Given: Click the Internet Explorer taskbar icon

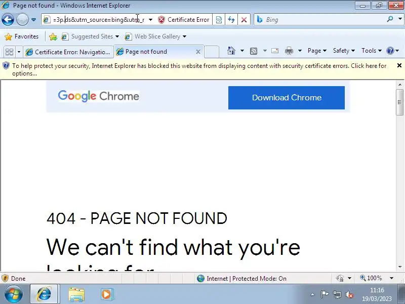Looking at the screenshot, I should pyautogui.click(x=44, y=294).
